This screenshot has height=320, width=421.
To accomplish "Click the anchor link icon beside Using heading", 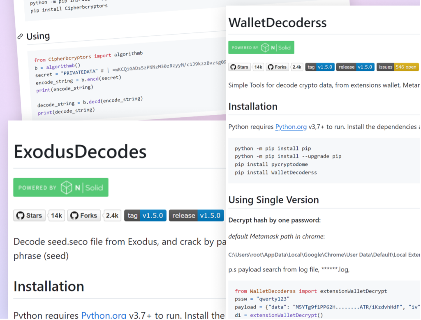I will [x=20, y=37].
